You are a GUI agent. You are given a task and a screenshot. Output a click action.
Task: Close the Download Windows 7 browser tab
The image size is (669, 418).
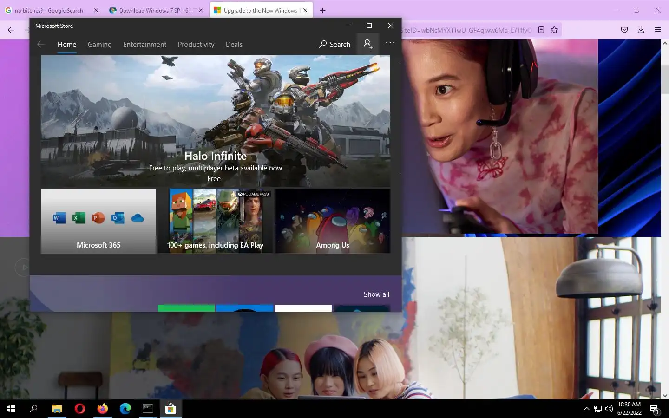tap(201, 10)
